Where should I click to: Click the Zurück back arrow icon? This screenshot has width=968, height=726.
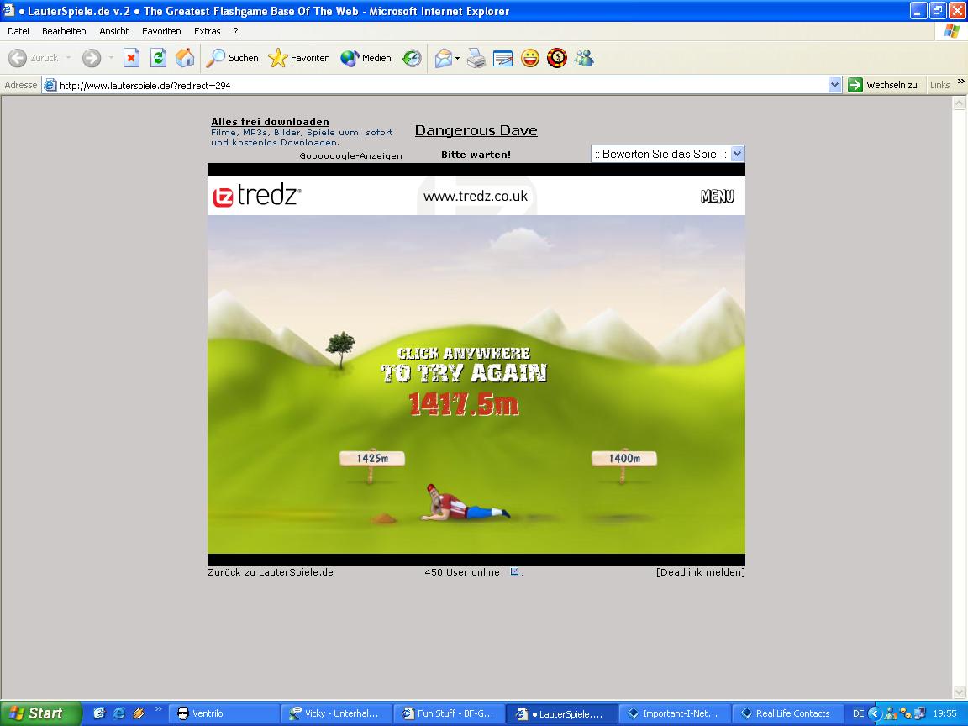(18, 58)
